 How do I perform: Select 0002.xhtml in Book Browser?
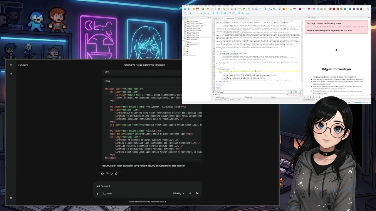pos(192,34)
